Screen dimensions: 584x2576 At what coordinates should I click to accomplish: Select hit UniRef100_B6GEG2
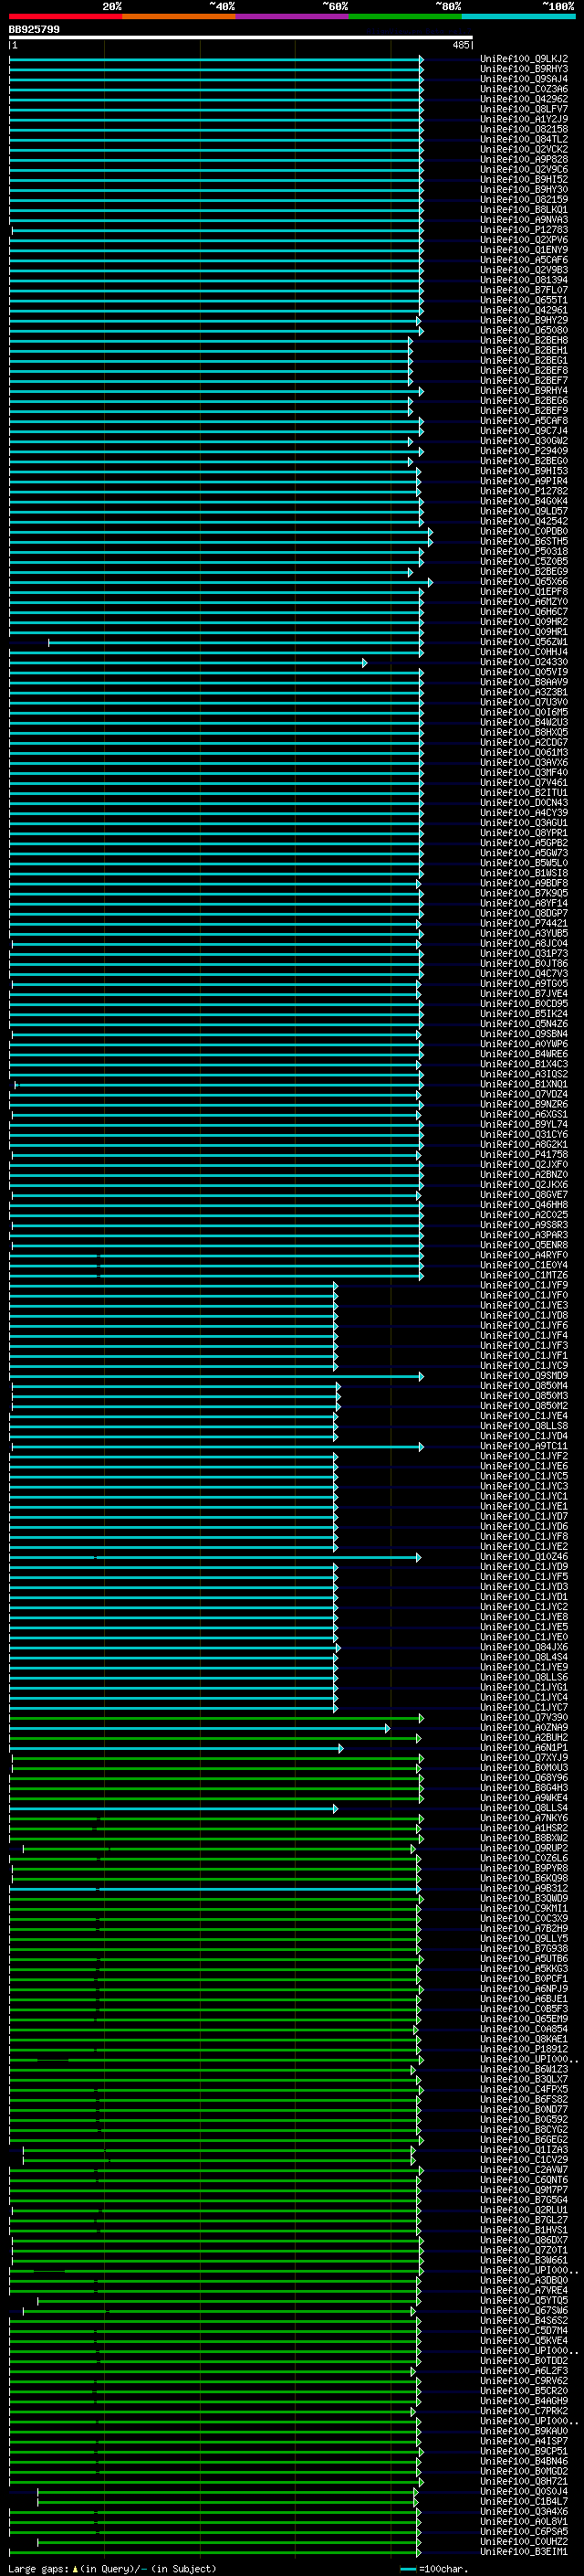point(524,2139)
